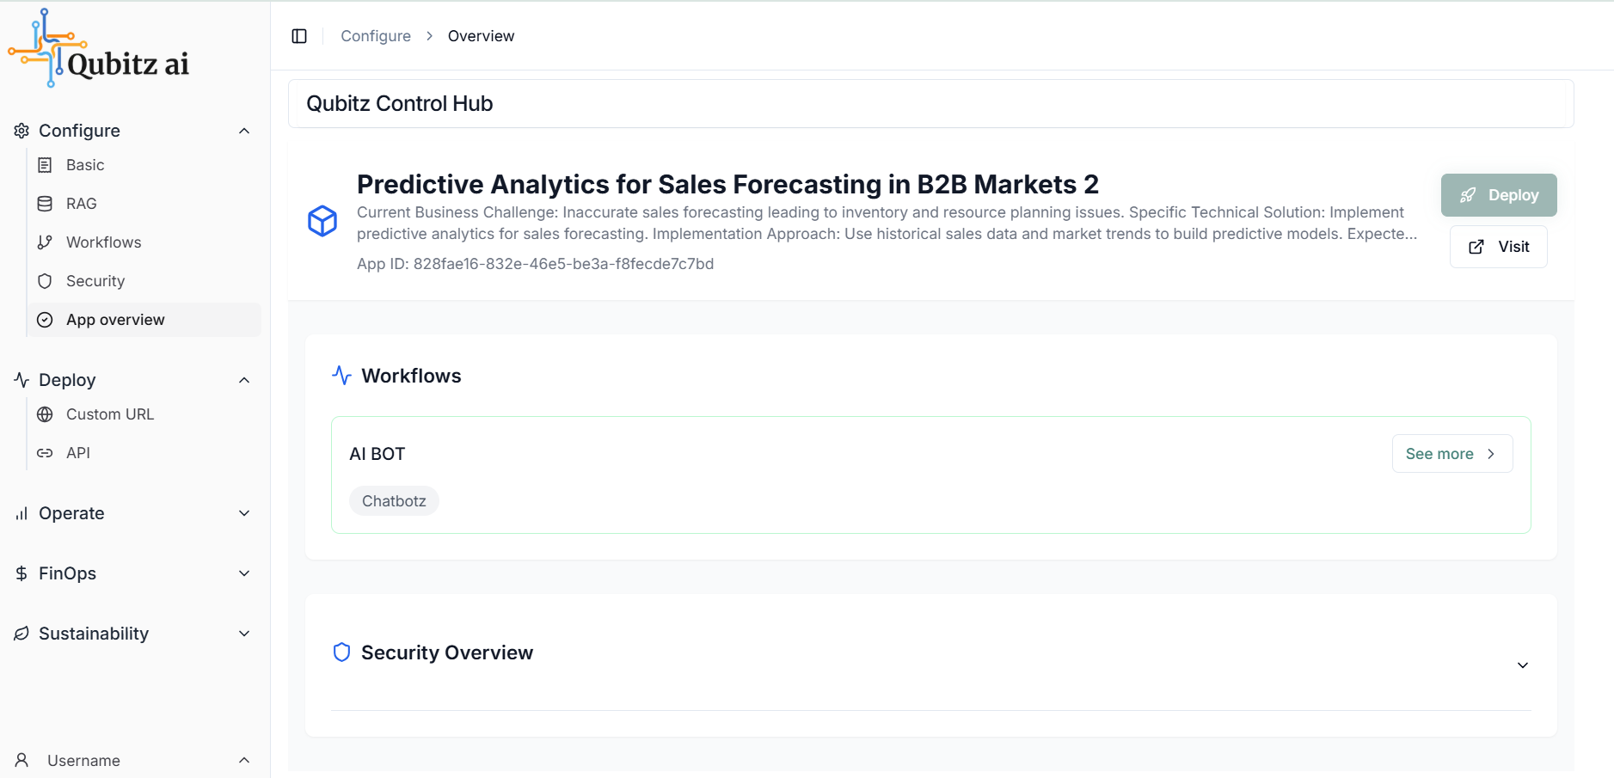Viewport: 1614px width, 778px height.
Task: Open the RAG sidebar item
Action: point(144,204)
